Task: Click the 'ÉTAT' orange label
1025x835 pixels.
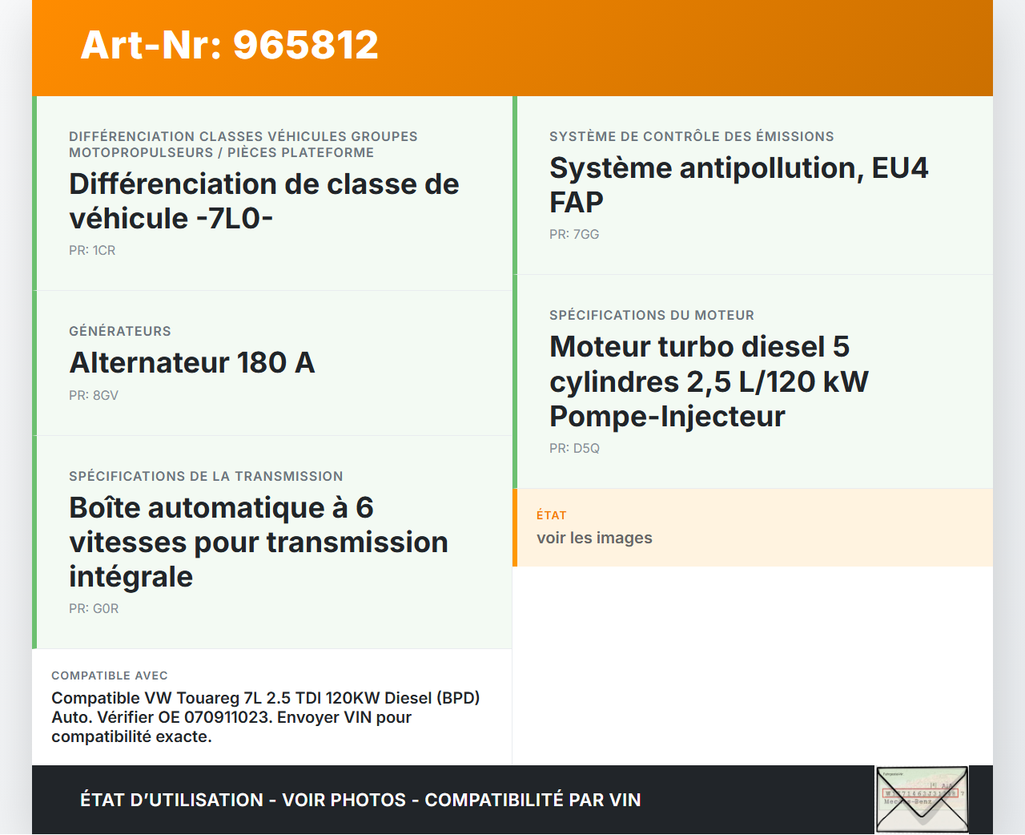Action: click(552, 515)
